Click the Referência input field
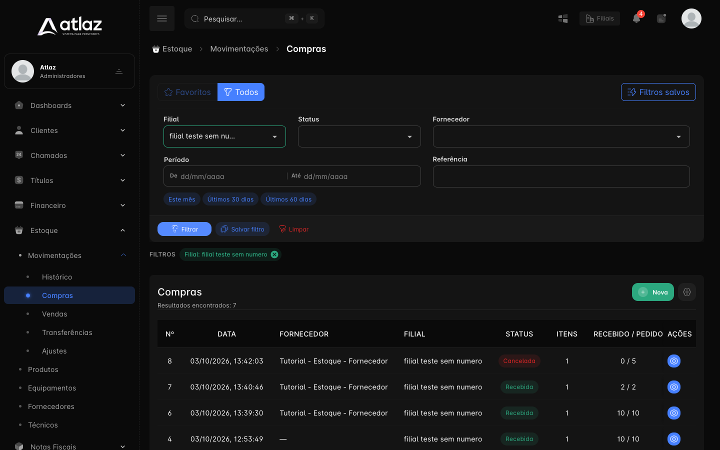The height and width of the screenshot is (450, 720). 561,176
